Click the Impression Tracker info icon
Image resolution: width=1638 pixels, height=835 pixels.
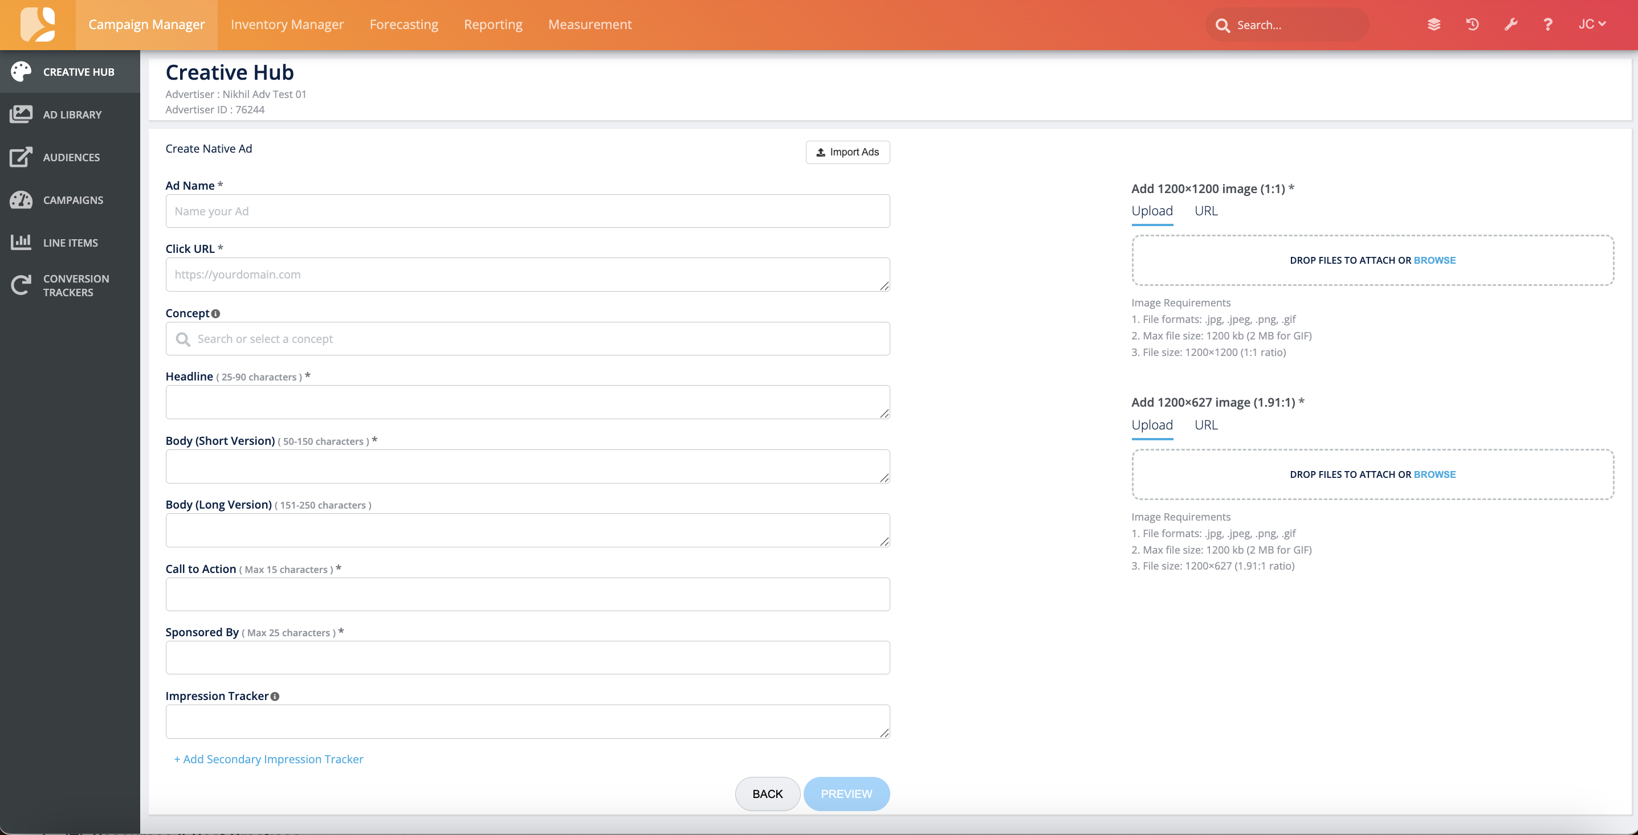(275, 697)
